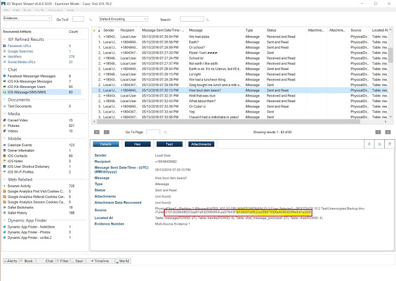Click the magnifier icon beside Go To Page

165,132
